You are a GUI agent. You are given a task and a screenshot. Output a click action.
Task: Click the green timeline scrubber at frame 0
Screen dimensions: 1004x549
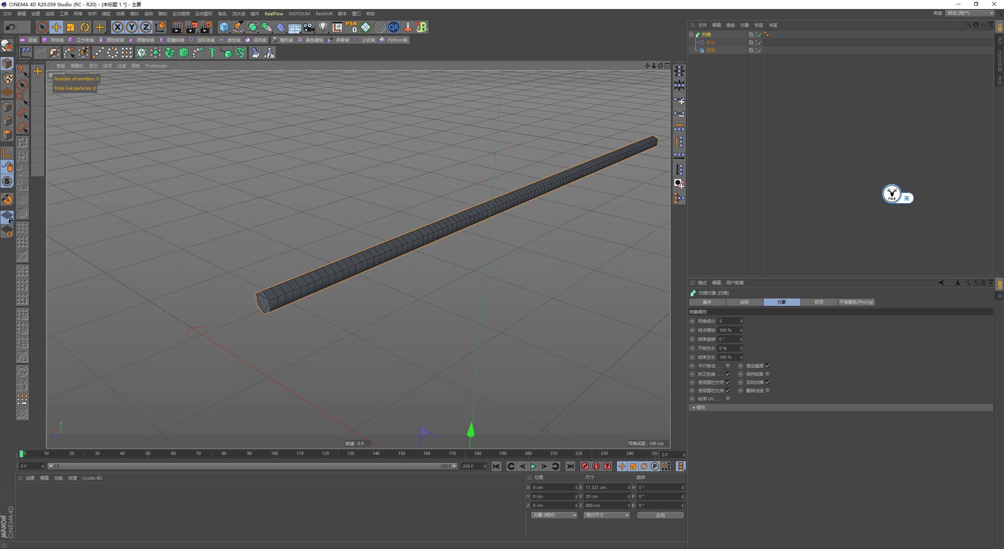22,454
